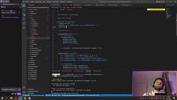Screen dimensions: 177x100
Task: Open the Live Share view icon
Action: click(x=24, y=28)
